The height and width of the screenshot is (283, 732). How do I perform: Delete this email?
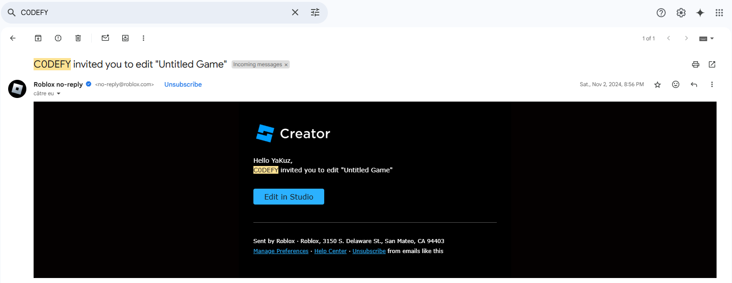(x=78, y=38)
